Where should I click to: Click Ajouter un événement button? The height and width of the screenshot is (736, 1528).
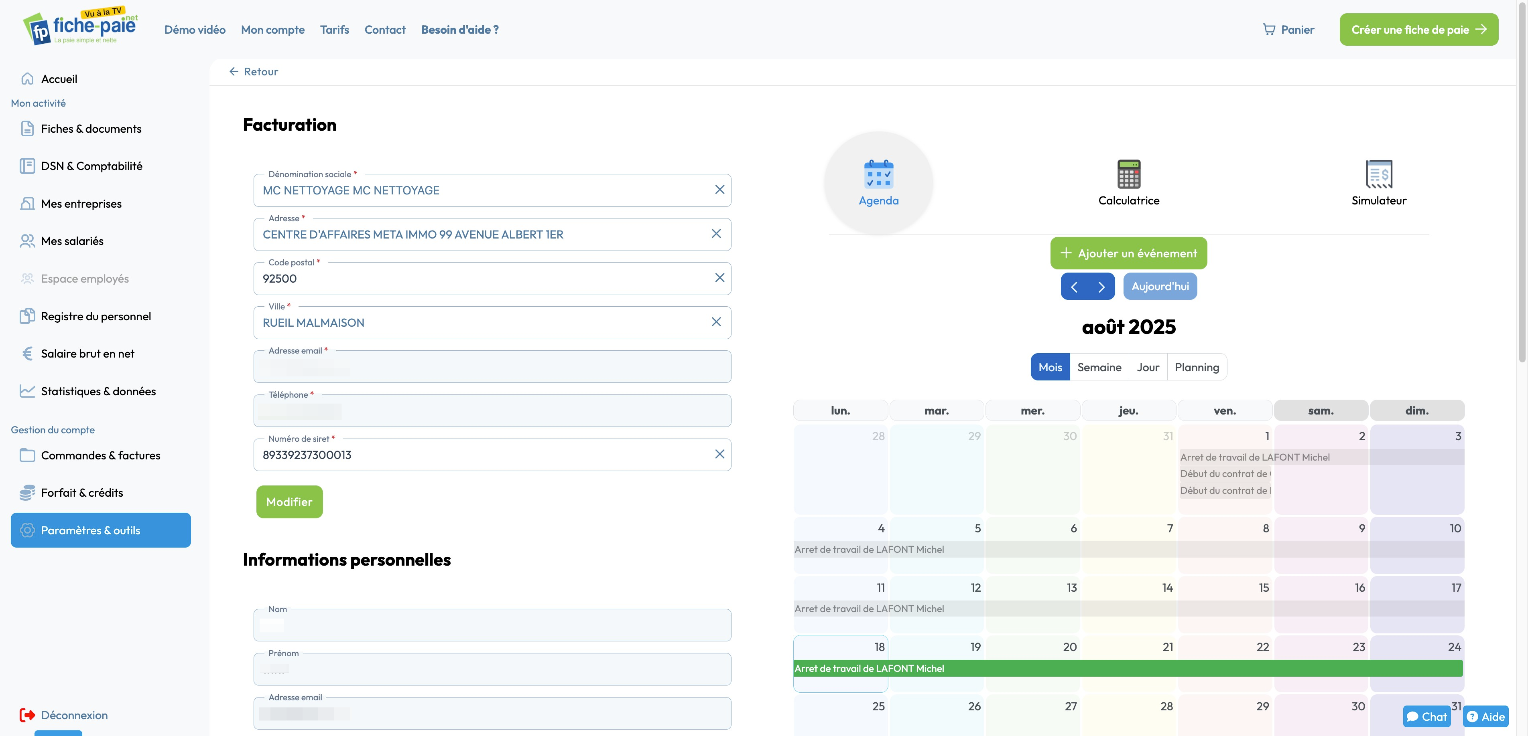point(1128,254)
